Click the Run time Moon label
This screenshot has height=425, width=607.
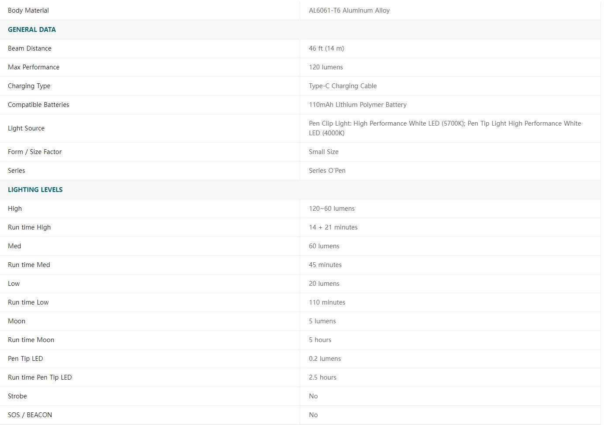click(x=31, y=340)
